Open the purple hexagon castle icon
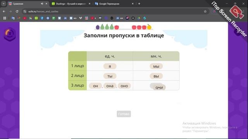Viewport: 248px width, 139px height. [x=10, y=34]
